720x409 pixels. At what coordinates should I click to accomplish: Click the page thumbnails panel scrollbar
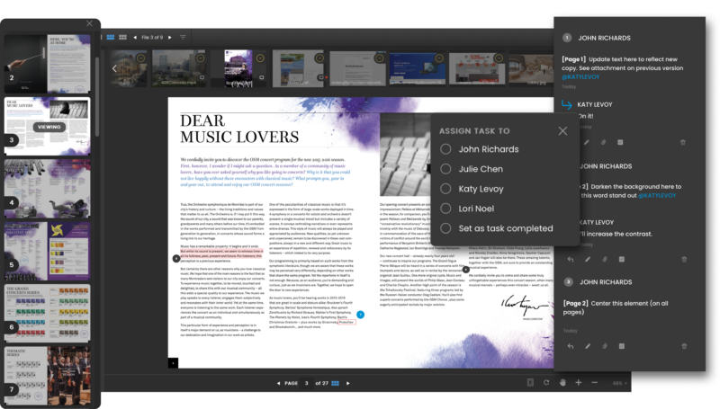(97, 96)
